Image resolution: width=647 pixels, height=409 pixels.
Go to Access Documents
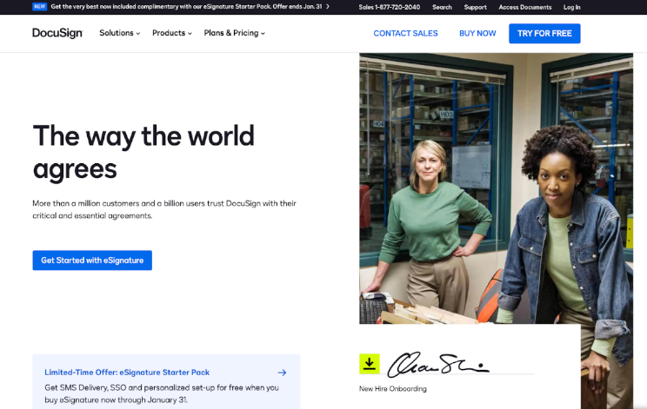click(525, 7)
